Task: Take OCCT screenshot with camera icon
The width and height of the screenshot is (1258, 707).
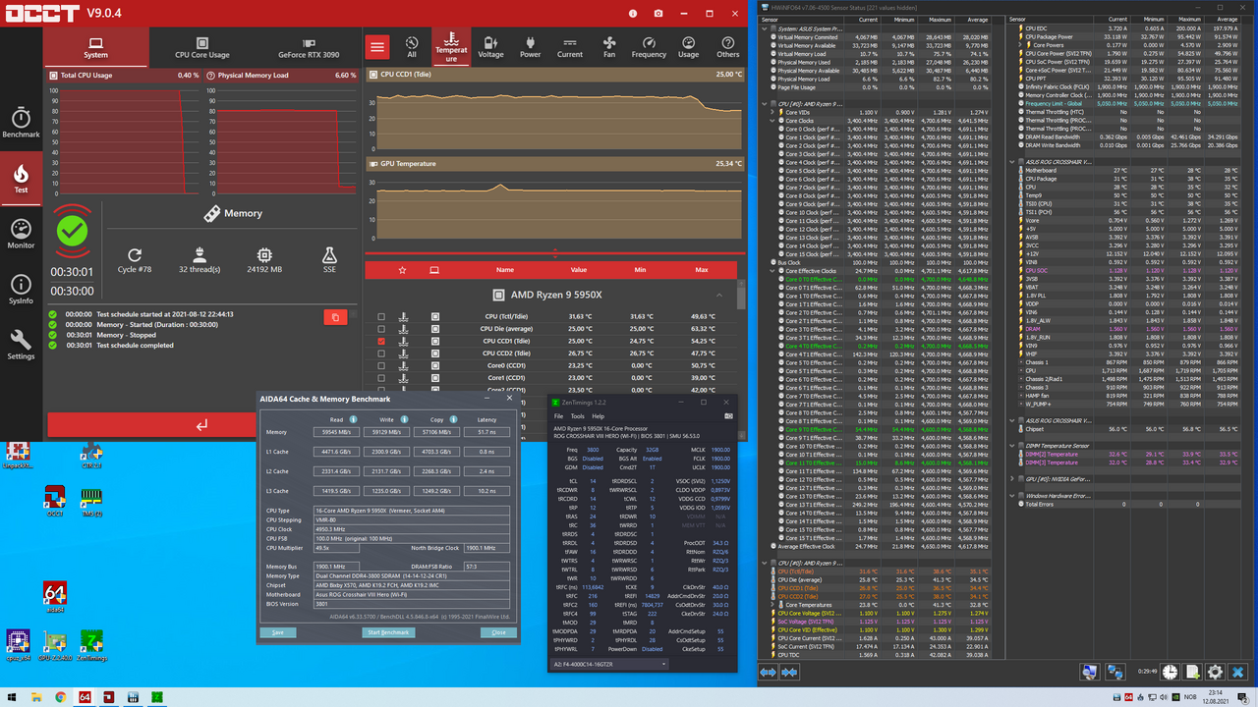Action: pos(658,13)
